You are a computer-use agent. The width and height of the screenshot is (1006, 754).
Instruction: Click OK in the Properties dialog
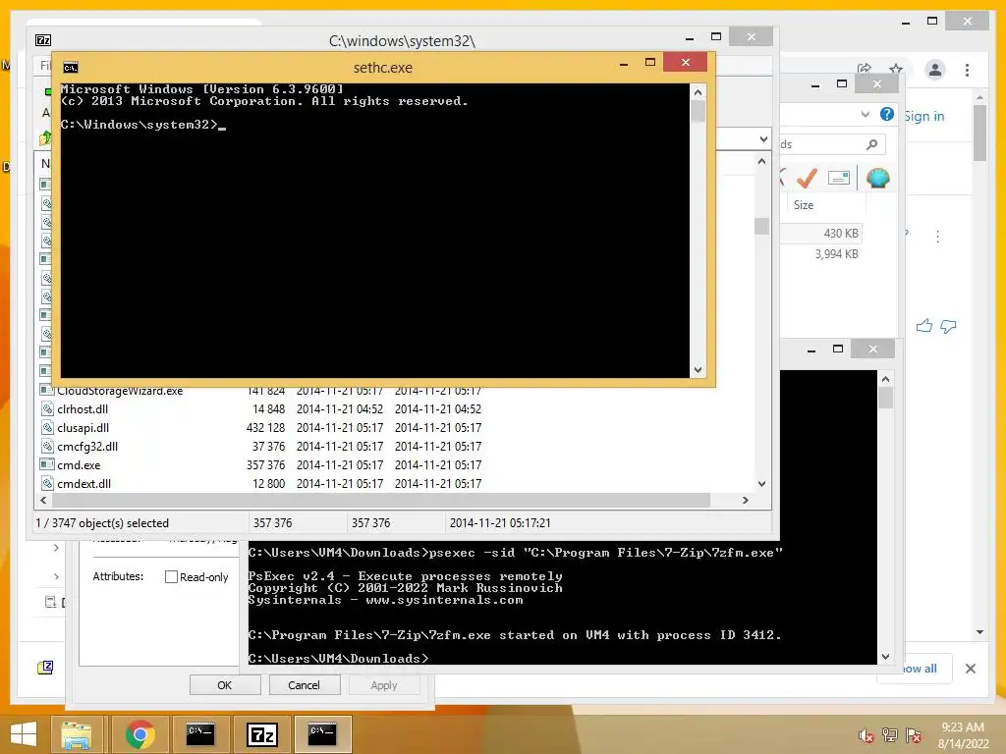tap(225, 684)
